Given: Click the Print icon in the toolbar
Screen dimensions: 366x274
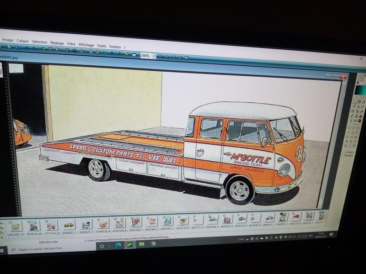Looking at the screenshot, I should coord(9,47).
